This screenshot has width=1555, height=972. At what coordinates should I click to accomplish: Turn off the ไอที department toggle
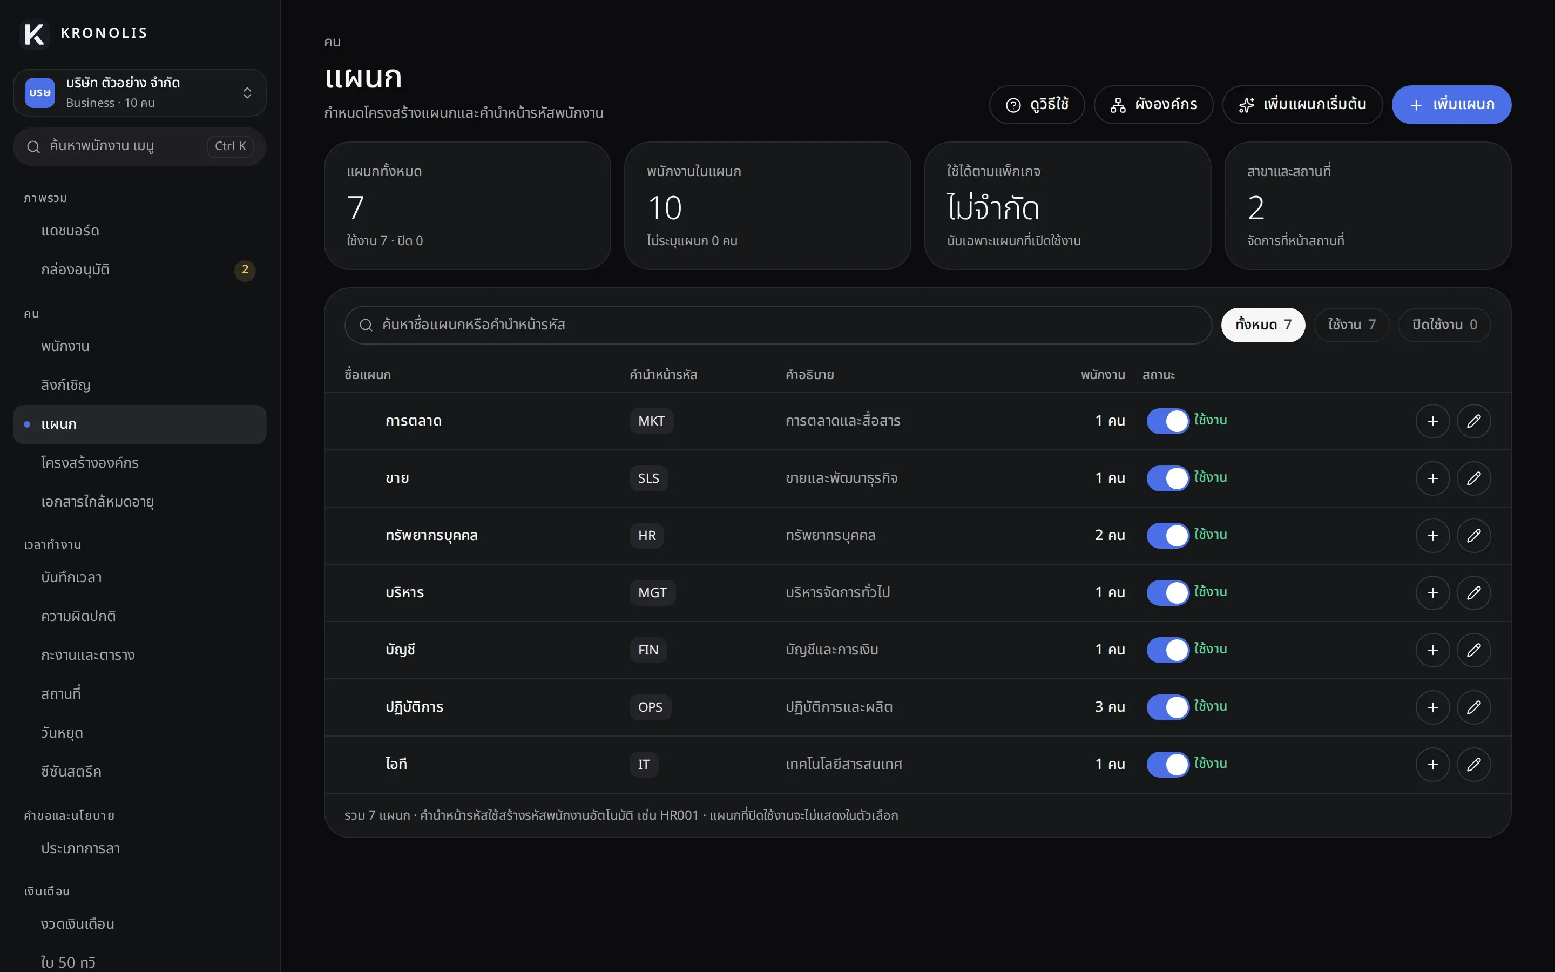pyautogui.click(x=1167, y=764)
